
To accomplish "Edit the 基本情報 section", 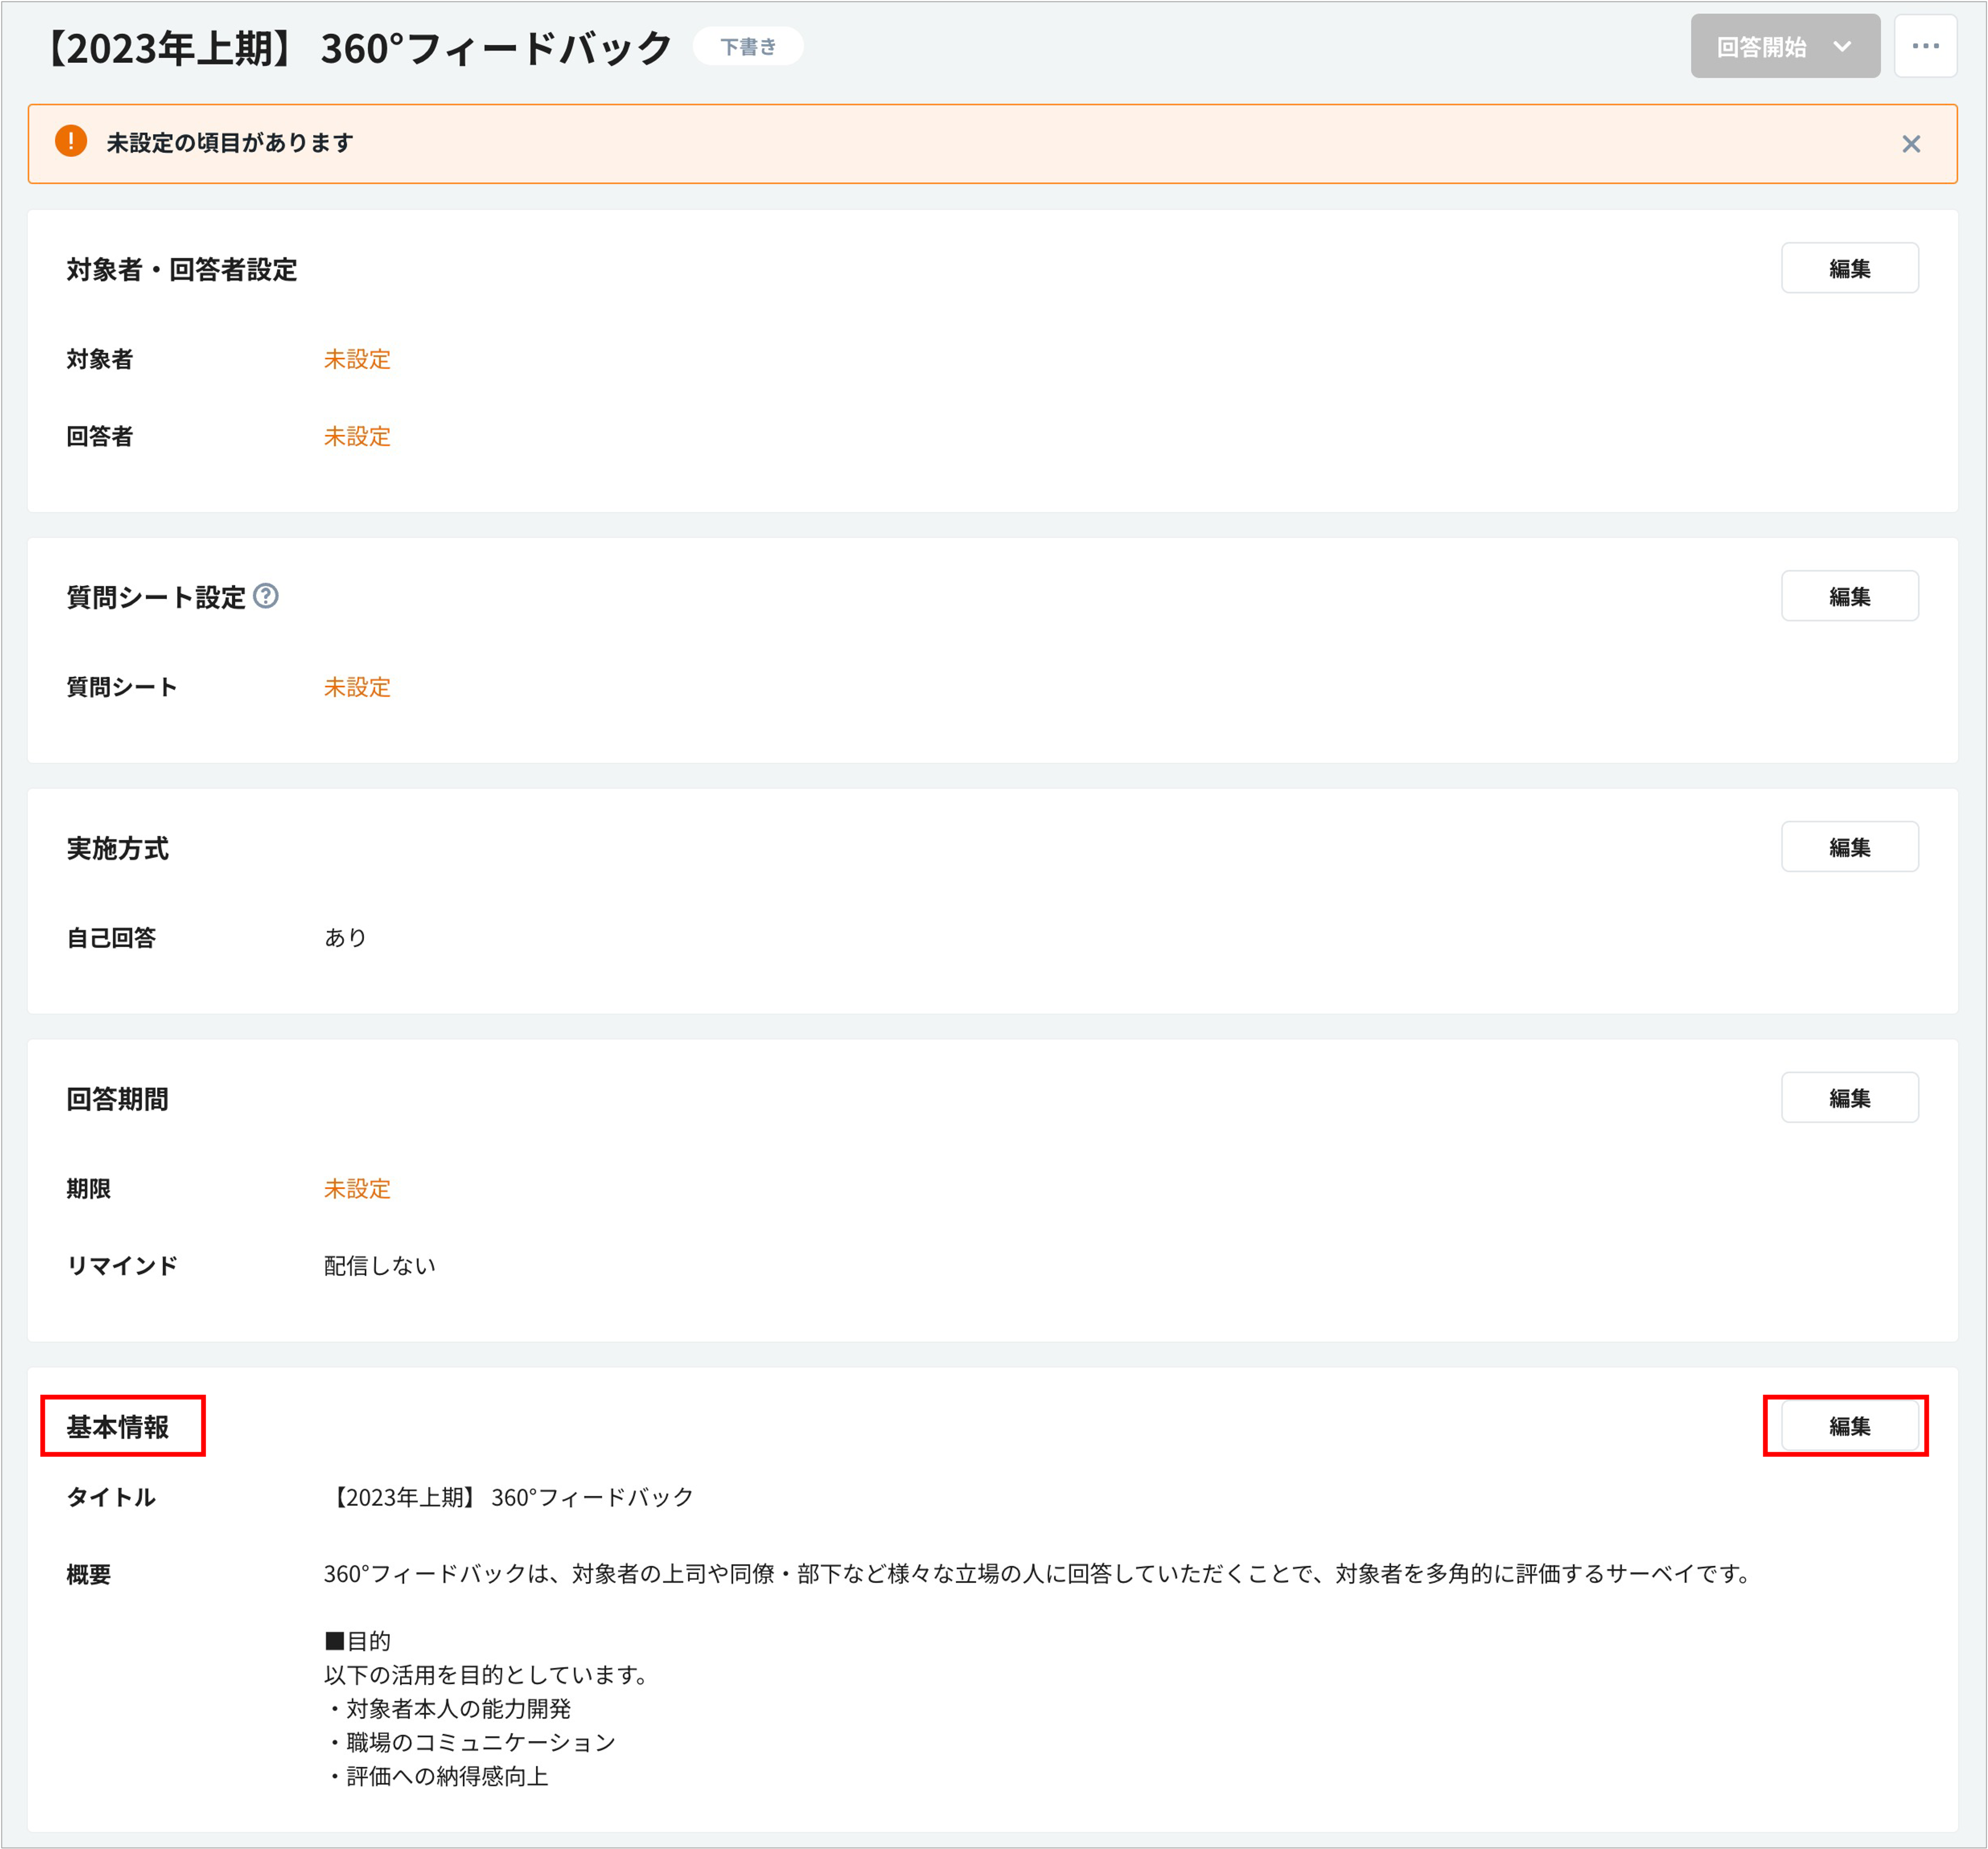I will 1848,1425.
